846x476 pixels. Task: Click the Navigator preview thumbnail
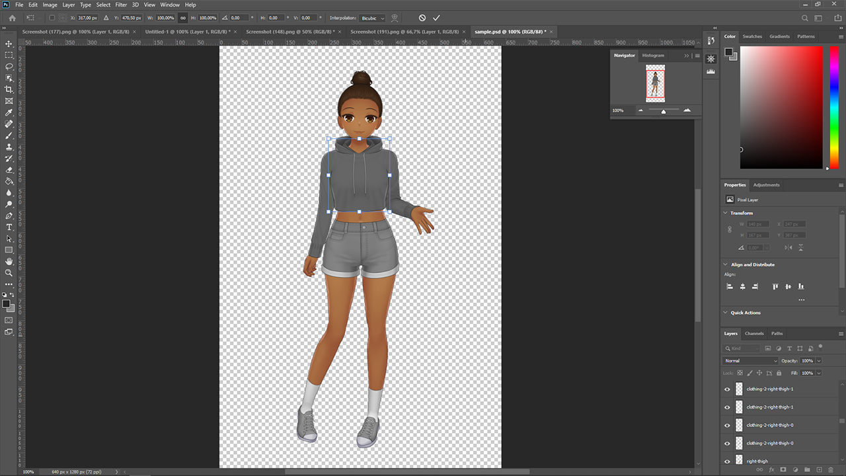pos(656,83)
